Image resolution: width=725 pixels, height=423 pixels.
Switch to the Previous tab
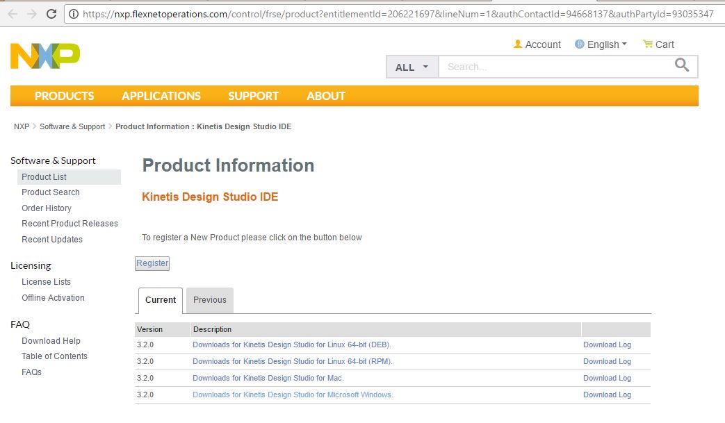point(210,300)
